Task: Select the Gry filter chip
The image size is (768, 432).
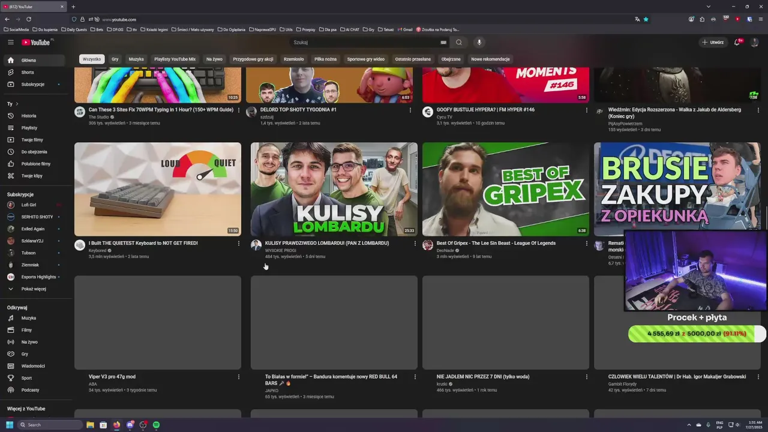Action: click(115, 59)
